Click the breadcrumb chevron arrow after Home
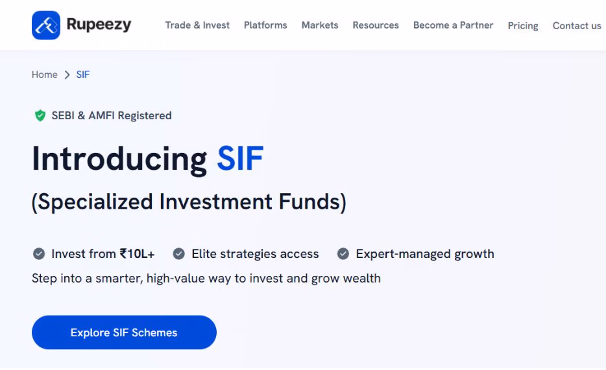606x370 pixels. (x=67, y=75)
